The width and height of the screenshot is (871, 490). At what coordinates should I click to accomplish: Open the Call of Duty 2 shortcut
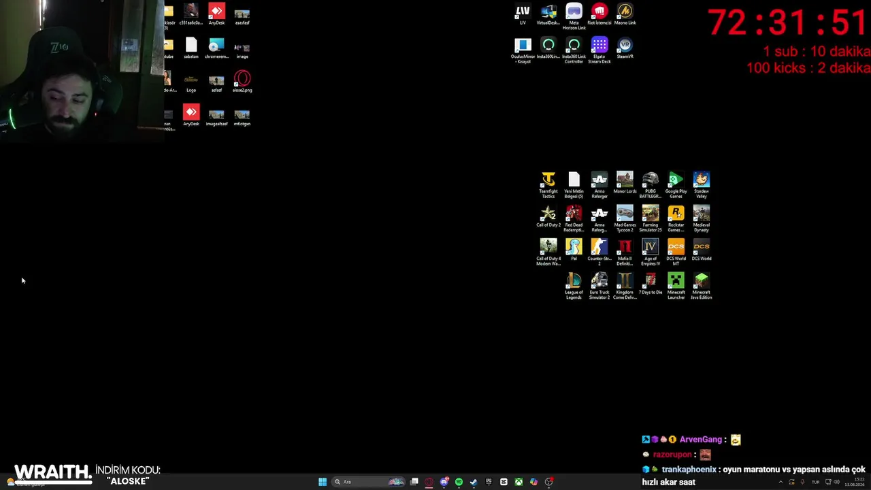click(548, 216)
